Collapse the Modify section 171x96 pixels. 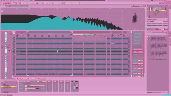coord(133,57)
